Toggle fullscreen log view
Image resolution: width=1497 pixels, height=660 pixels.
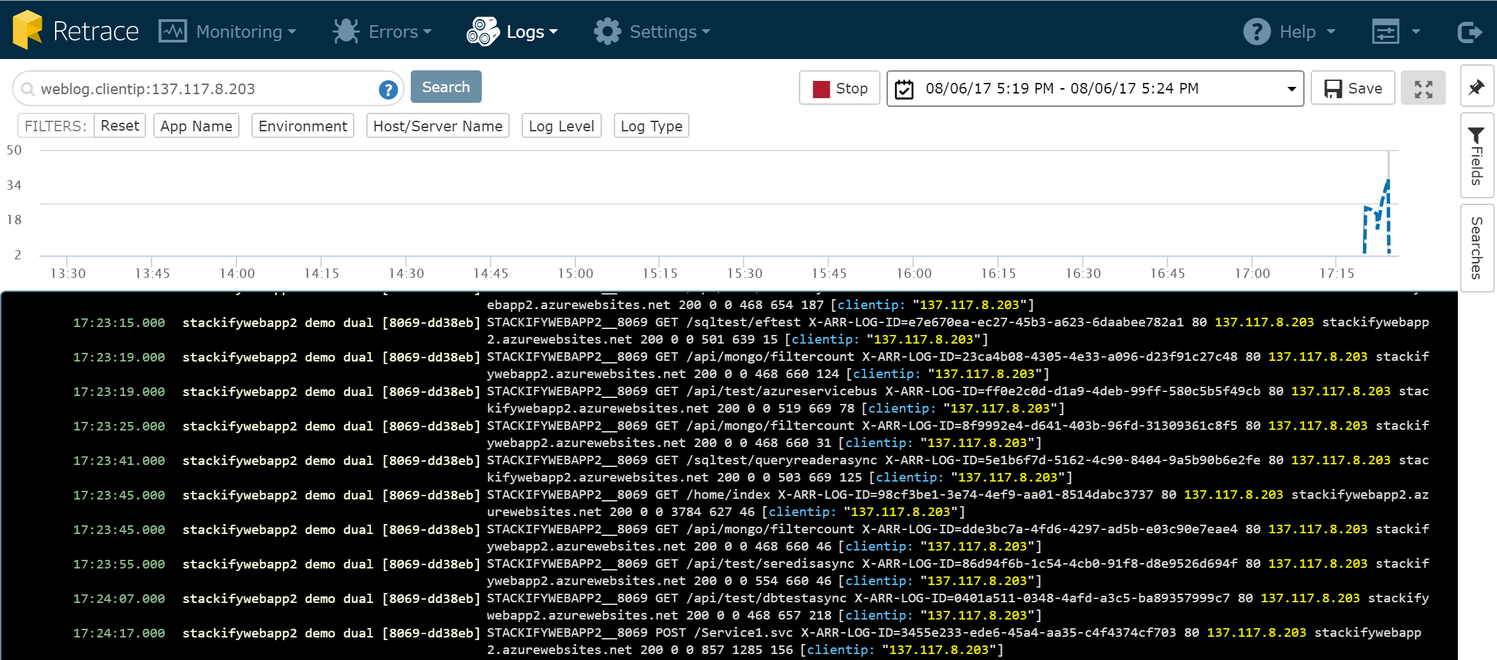[x=1423, y=88]
